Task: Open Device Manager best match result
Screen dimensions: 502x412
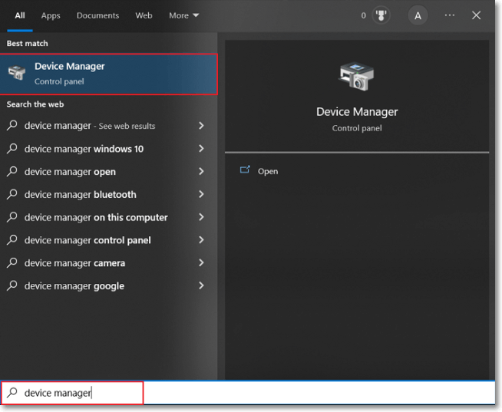Action: coord(108,74)
